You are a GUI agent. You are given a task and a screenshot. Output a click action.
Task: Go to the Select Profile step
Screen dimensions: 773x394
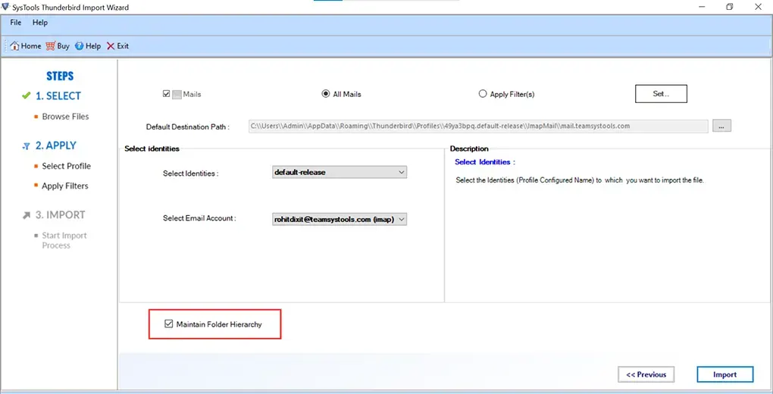coord(67,166)
